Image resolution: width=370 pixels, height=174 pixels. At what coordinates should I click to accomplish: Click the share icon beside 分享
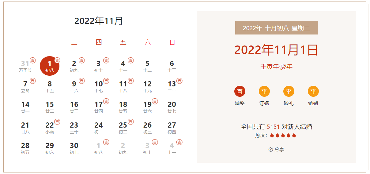point(271,149)
